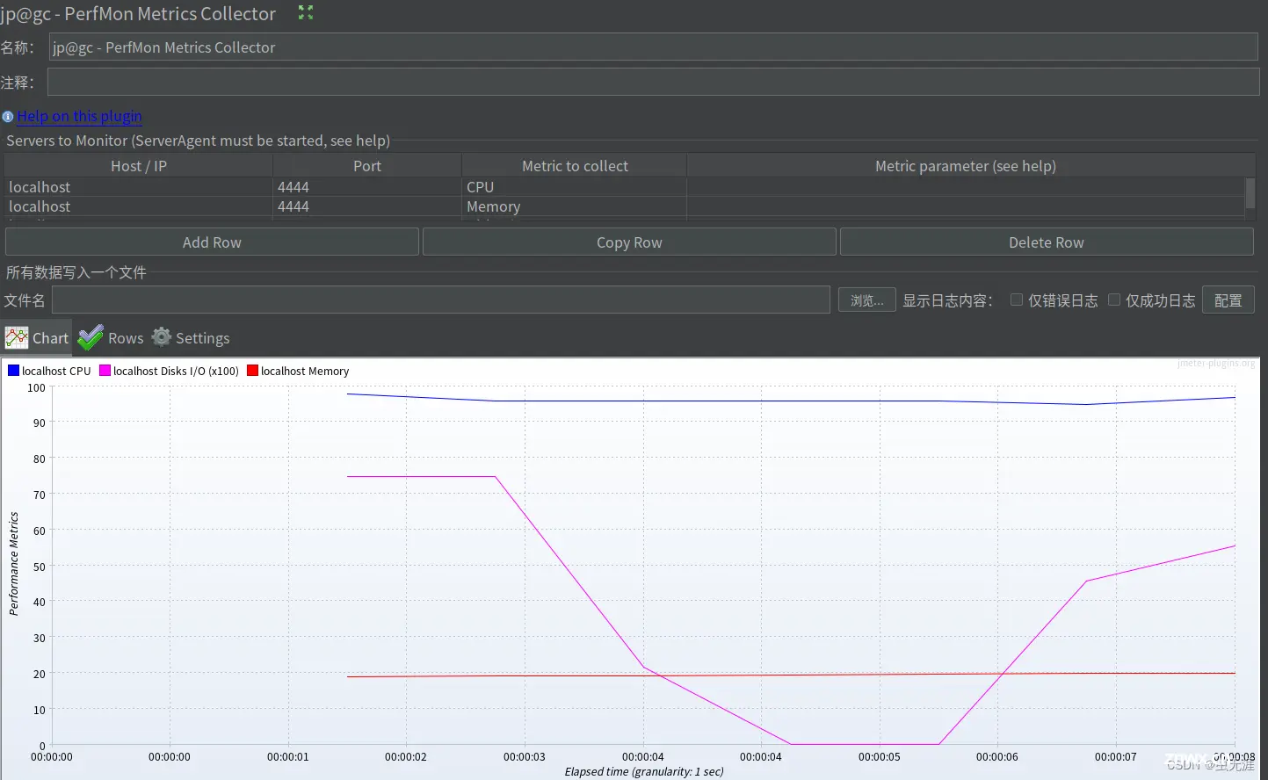Click the blue localhost CPU legend swatch
The width and height of the screenshot is (1268, 780).
point(13,371)
